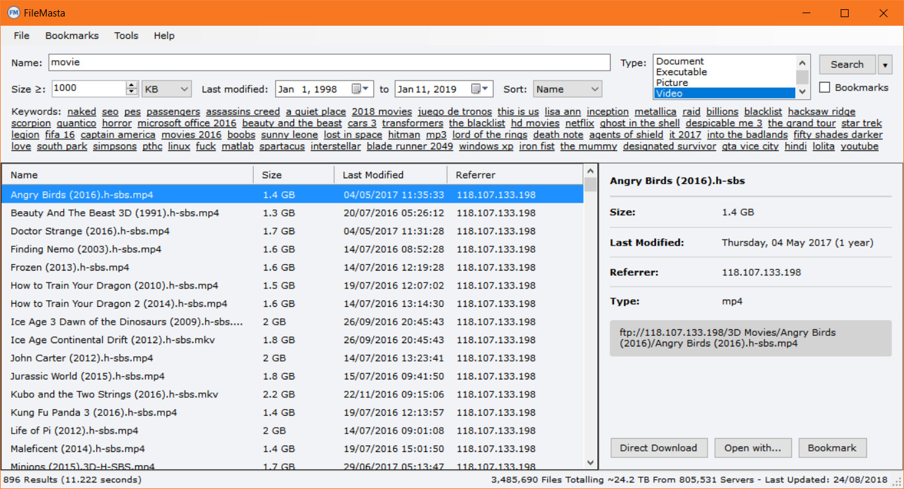Toggle the Bookmarks checkbox
Viewport: 904px width, 489px height.
[x=824, y=87]
